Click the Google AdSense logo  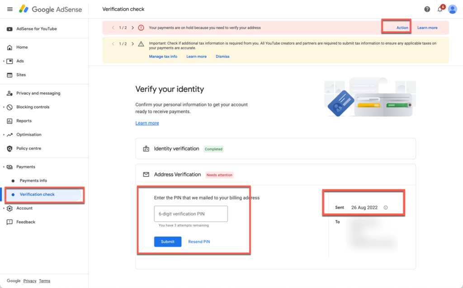(51, 9)
